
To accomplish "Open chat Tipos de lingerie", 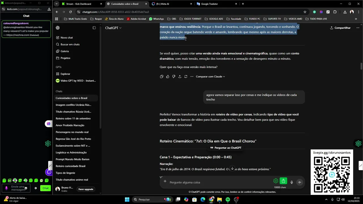I will pyautogui.click(x=65, y=173).
